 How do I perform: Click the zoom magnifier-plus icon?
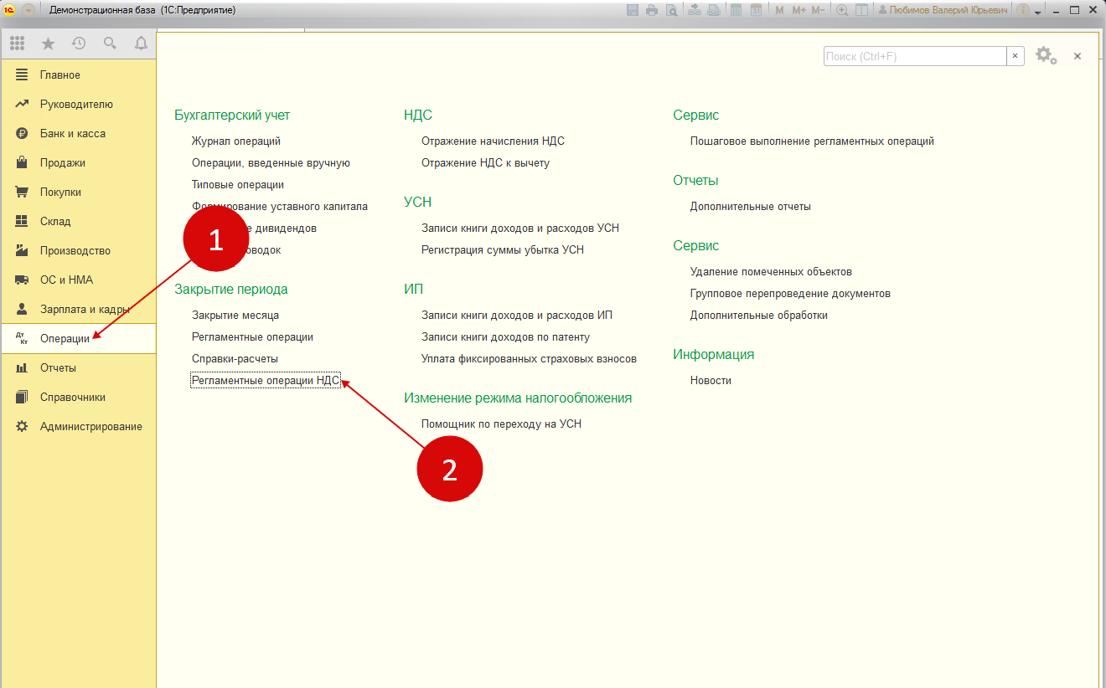(x=842, y=10)
